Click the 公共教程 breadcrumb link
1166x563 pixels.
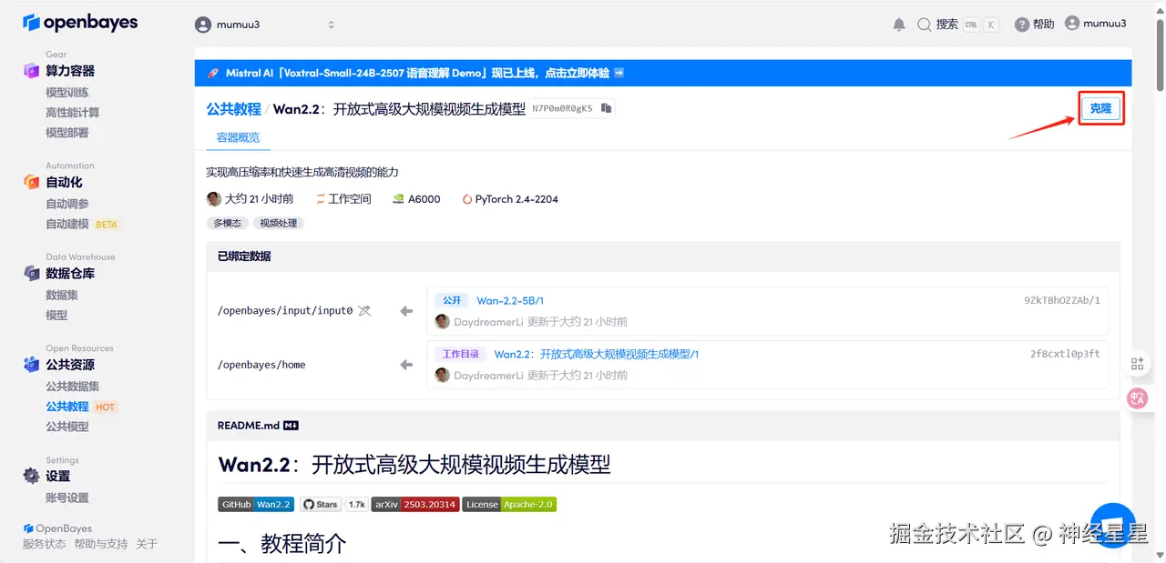233,108
